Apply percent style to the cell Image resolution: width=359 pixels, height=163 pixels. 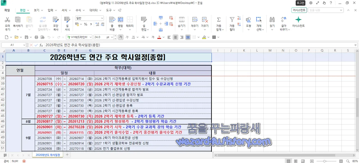(86, 24)
